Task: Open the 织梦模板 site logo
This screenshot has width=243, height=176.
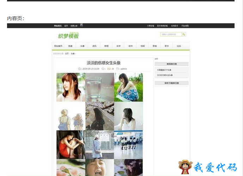Action: (x=68, y=36)
